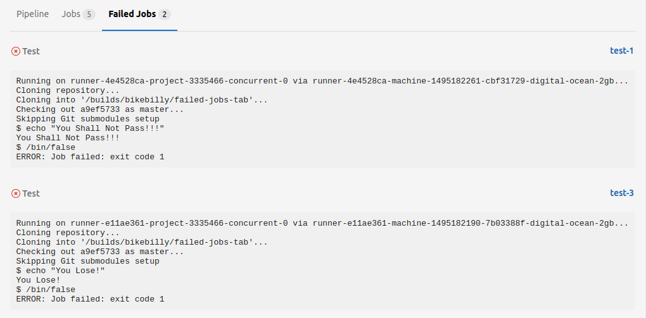Click the Failed Jobs count badge showing 2
The width and height of the screenshot is (646, 318).
pos(164,15)
